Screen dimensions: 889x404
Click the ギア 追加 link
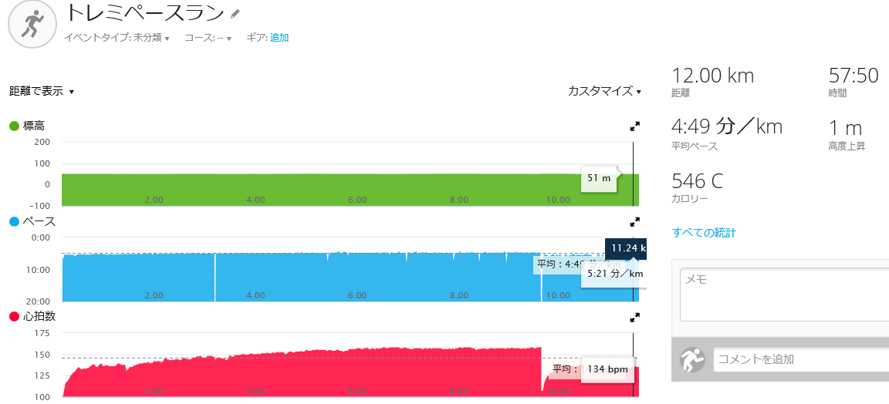pos(279,38)
